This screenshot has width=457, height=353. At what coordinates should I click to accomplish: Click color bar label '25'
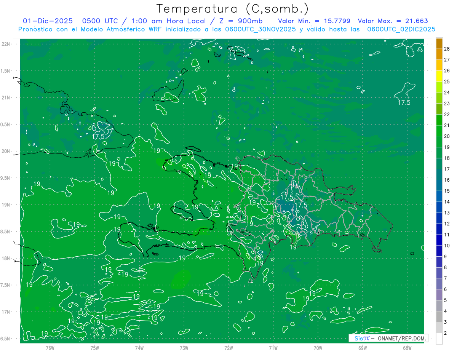(447, 81)
